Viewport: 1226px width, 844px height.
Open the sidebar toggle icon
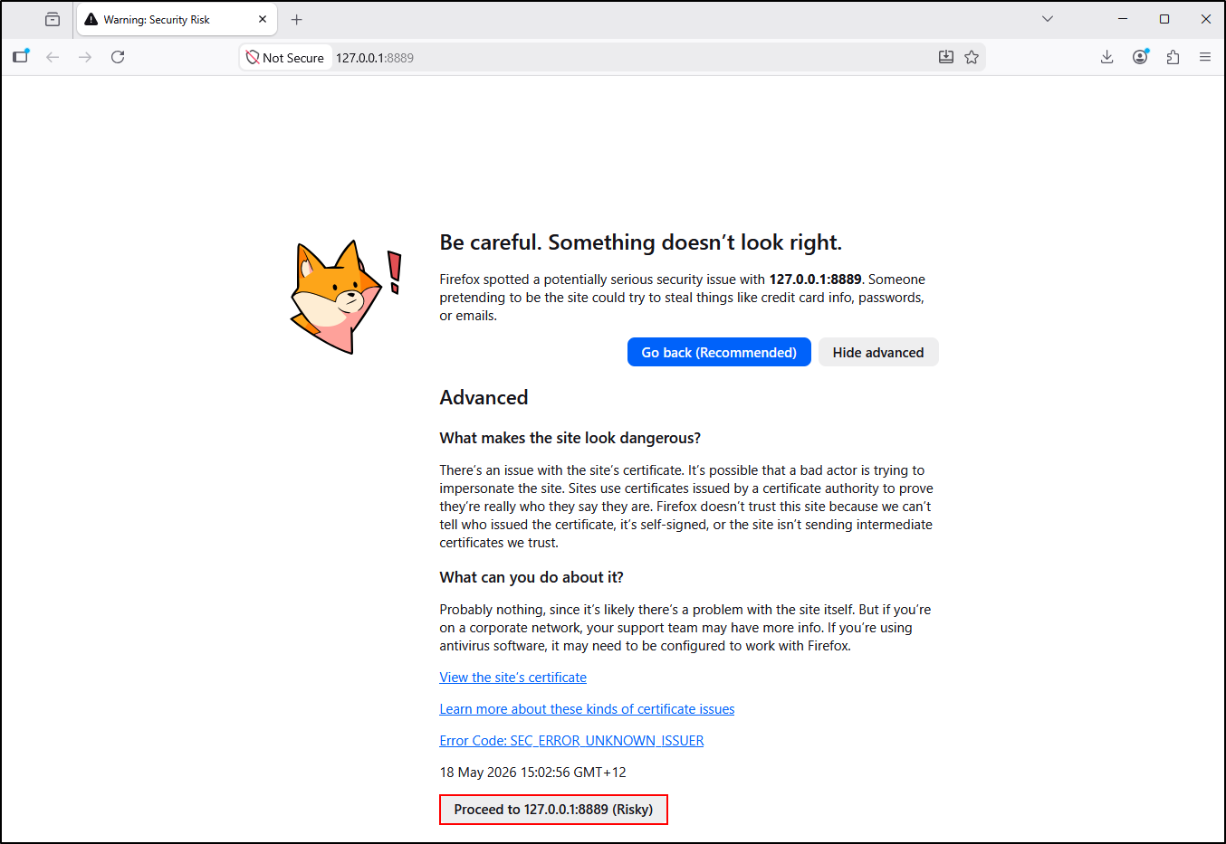(21, 57)
